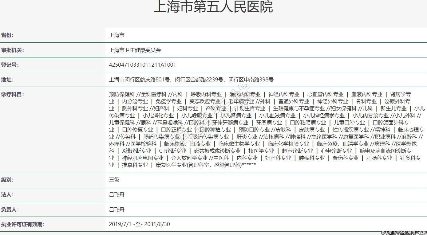Select the 法人 row label
This screenshot has height=235, width=427.
point(7,194)
